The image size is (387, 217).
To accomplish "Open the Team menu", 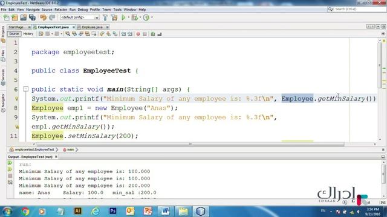I will pyautogui.click(x=106, y=10).
